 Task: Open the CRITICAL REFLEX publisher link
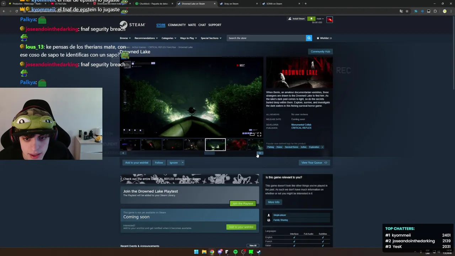(x=301, y=128)
